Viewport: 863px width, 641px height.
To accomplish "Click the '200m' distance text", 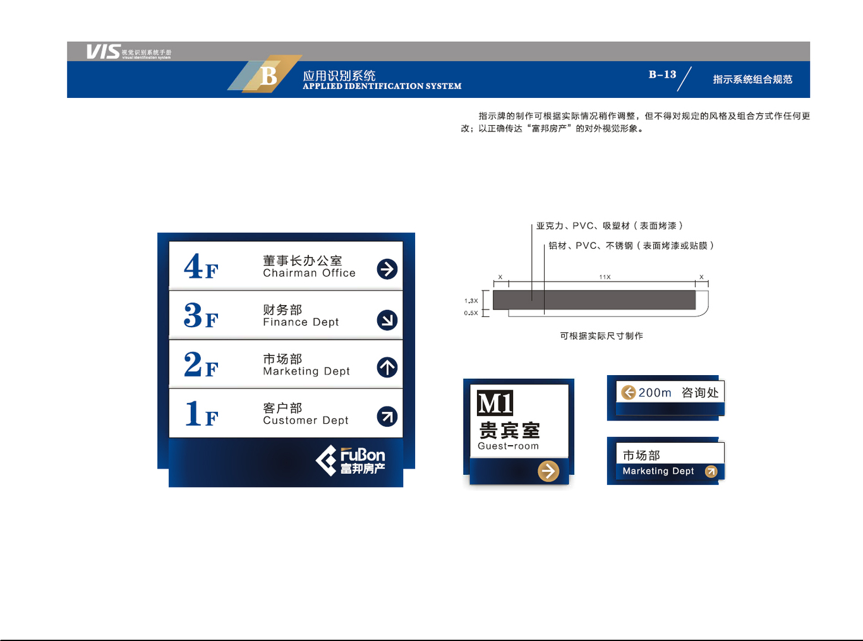I will [655, 393].
